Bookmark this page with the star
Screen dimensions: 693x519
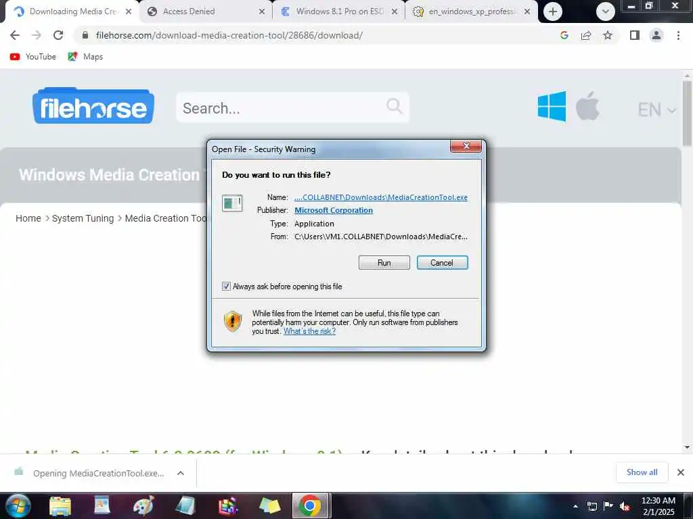click(608, 35)
